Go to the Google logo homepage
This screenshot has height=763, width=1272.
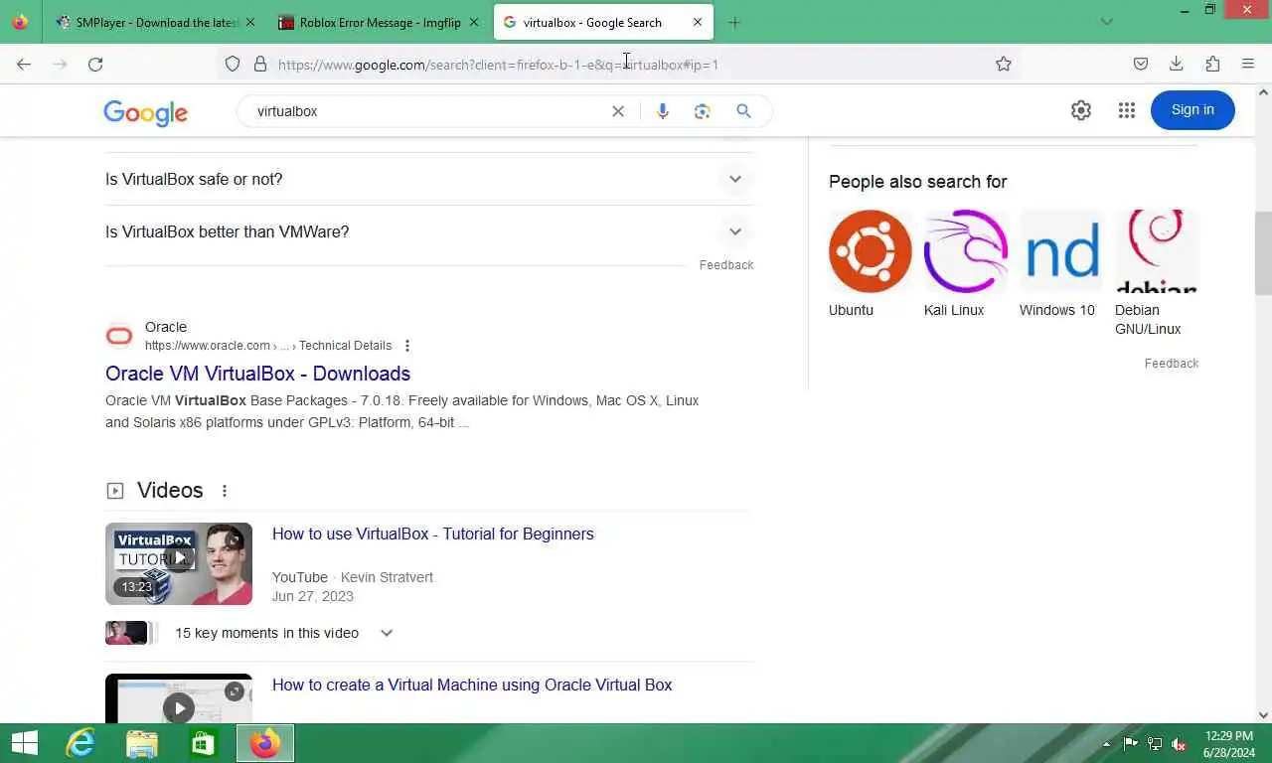pos(145,112)
